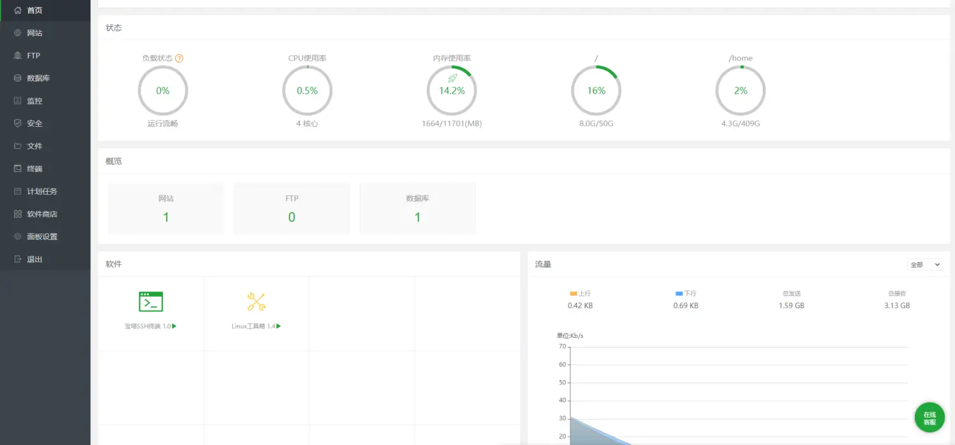The image size is (955, 445).
Task: Click the 1664/11701(MB) memory text
Action: pyautogui.click(x=452, y=124)
